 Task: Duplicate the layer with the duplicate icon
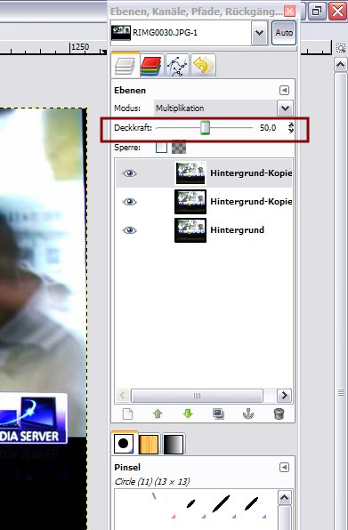218,414
